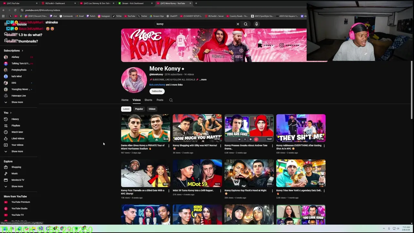
Task: Play Konvy Tries New York's Datz Deli thumbnail
Action: tap(301, 173)
